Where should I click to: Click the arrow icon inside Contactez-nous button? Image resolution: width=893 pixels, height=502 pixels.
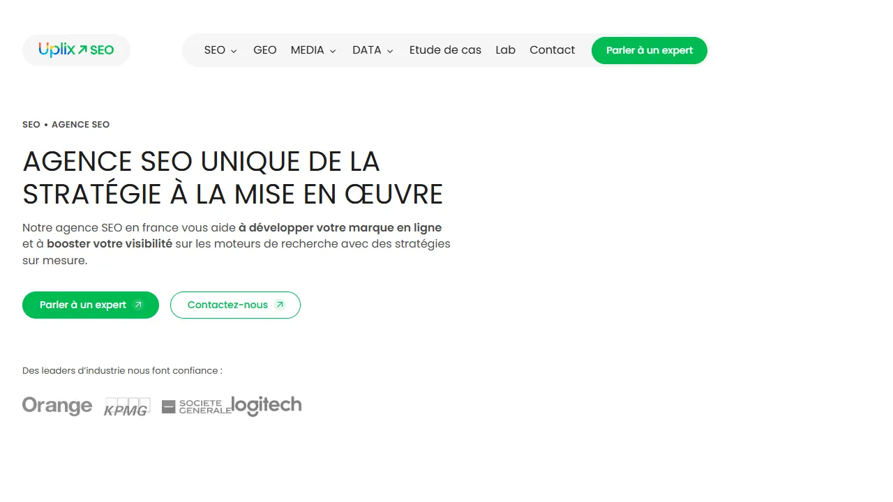click(x=279, y=304)
